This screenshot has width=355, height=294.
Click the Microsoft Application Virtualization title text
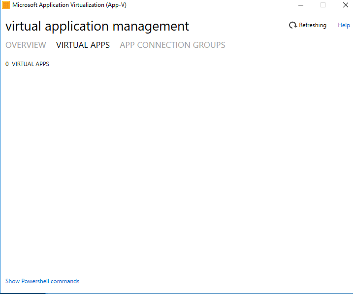point(69,5)
